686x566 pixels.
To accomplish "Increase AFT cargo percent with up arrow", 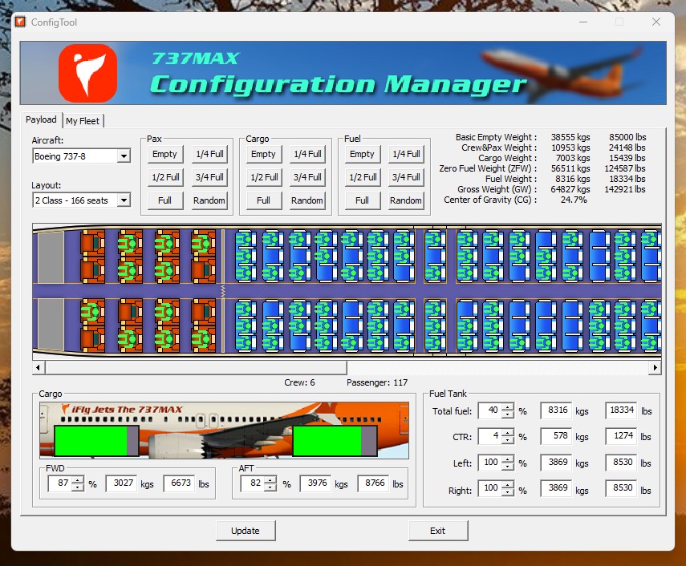I will 270,480.
